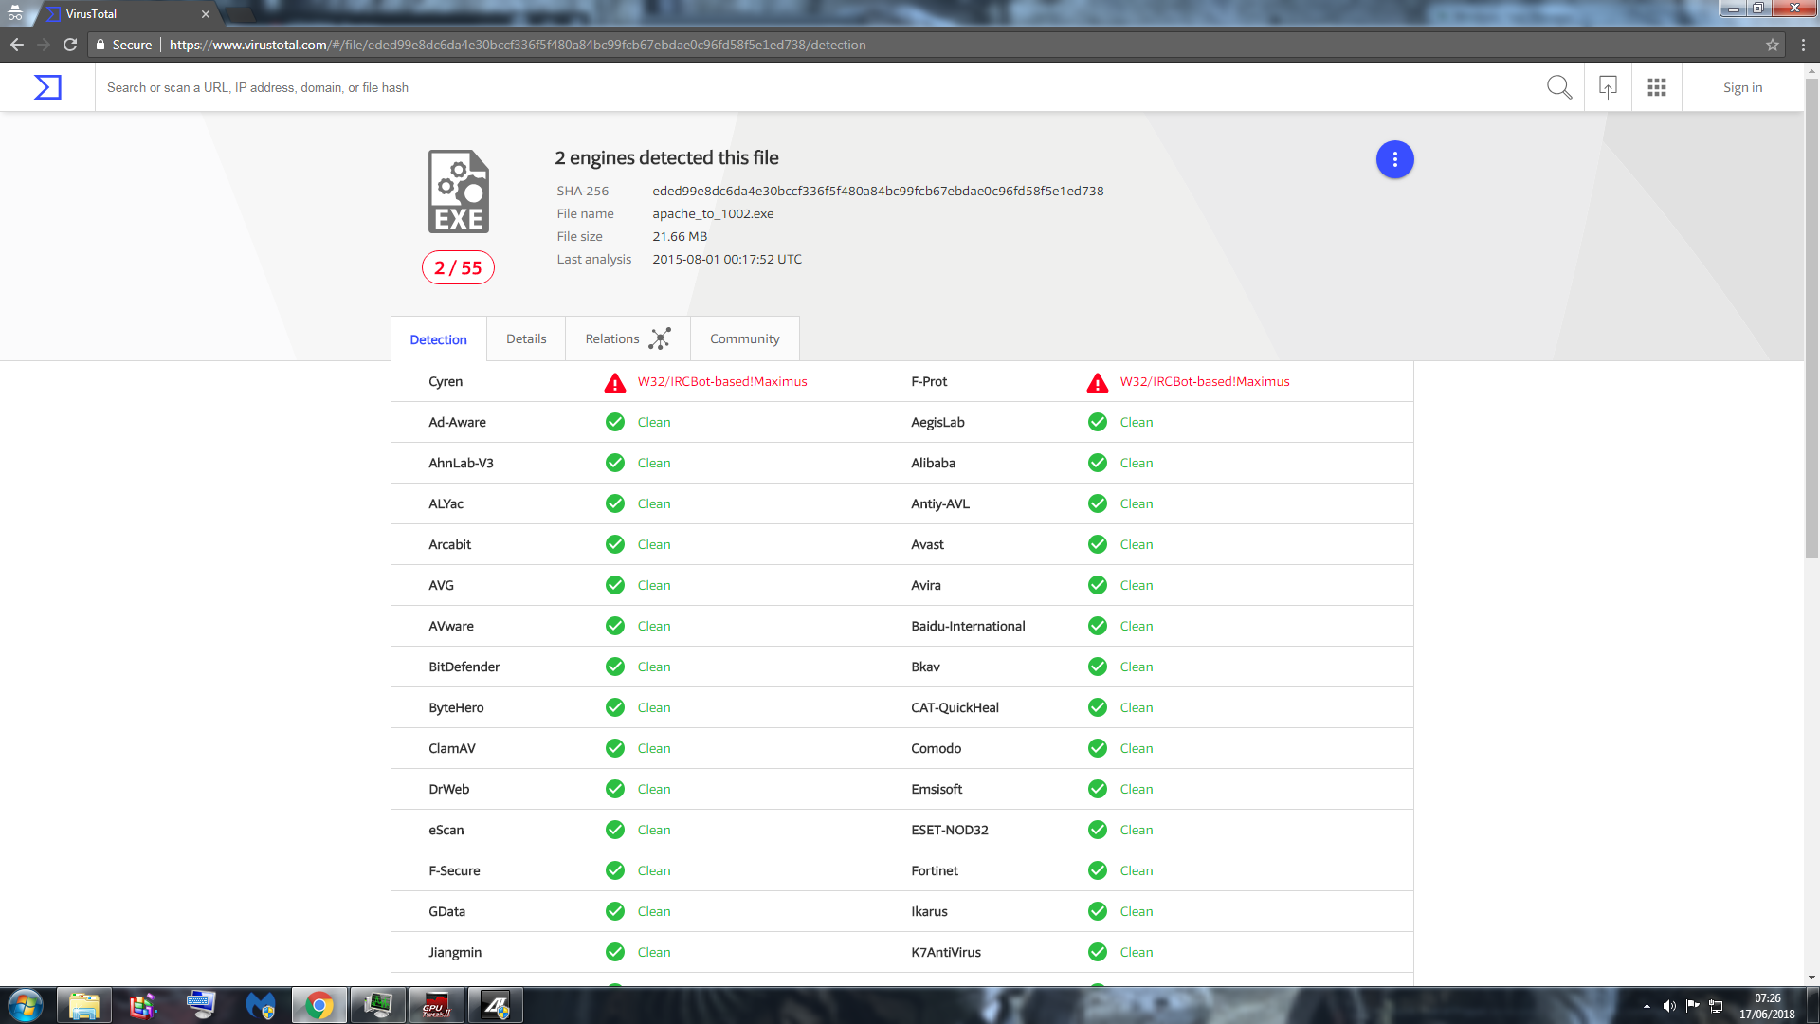Click the green check icon for Ad-Aware
This screenshot has width=1820, height=1024.
pos(615,422)
